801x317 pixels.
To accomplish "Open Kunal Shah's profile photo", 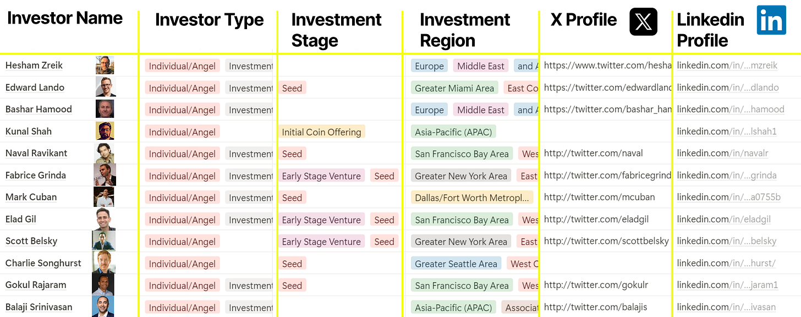I will (105, 131).
